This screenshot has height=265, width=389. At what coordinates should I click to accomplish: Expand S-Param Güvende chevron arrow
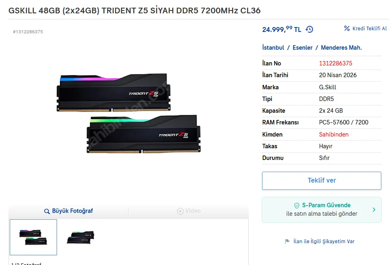(x=374, y=210)
